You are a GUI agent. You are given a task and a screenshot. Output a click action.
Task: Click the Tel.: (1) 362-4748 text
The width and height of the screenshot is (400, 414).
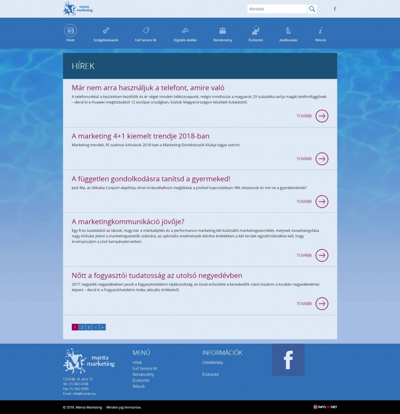(x=75, y=384)
